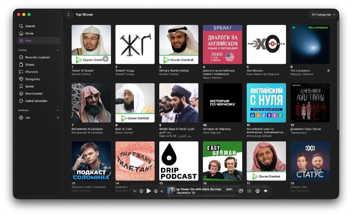
Task: Open the Tex station
Action: (x=39, y=118)
